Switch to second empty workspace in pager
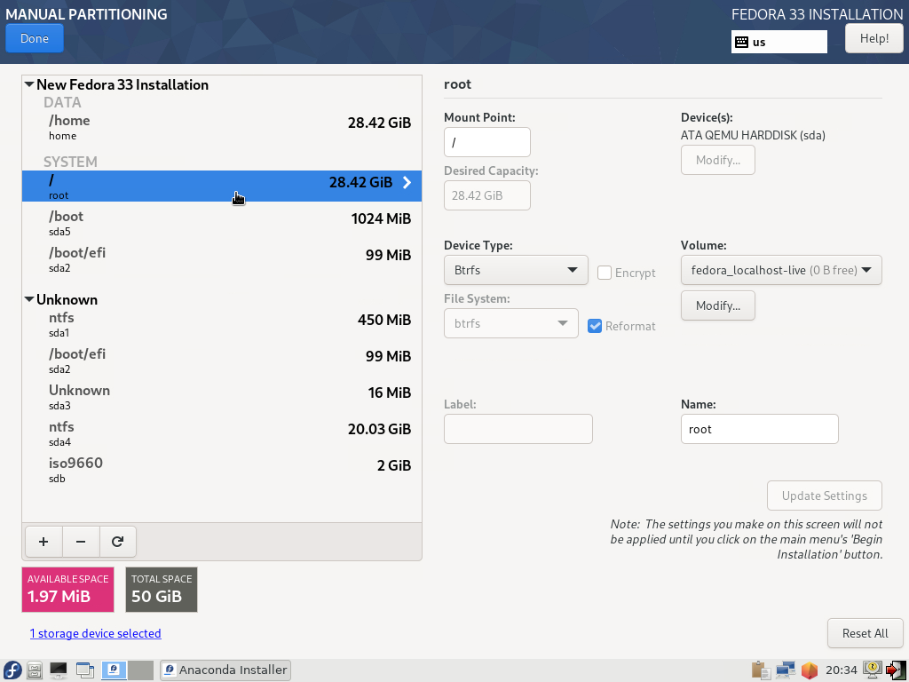This screenshot has width=909, height=682. [x=141, y=670]
